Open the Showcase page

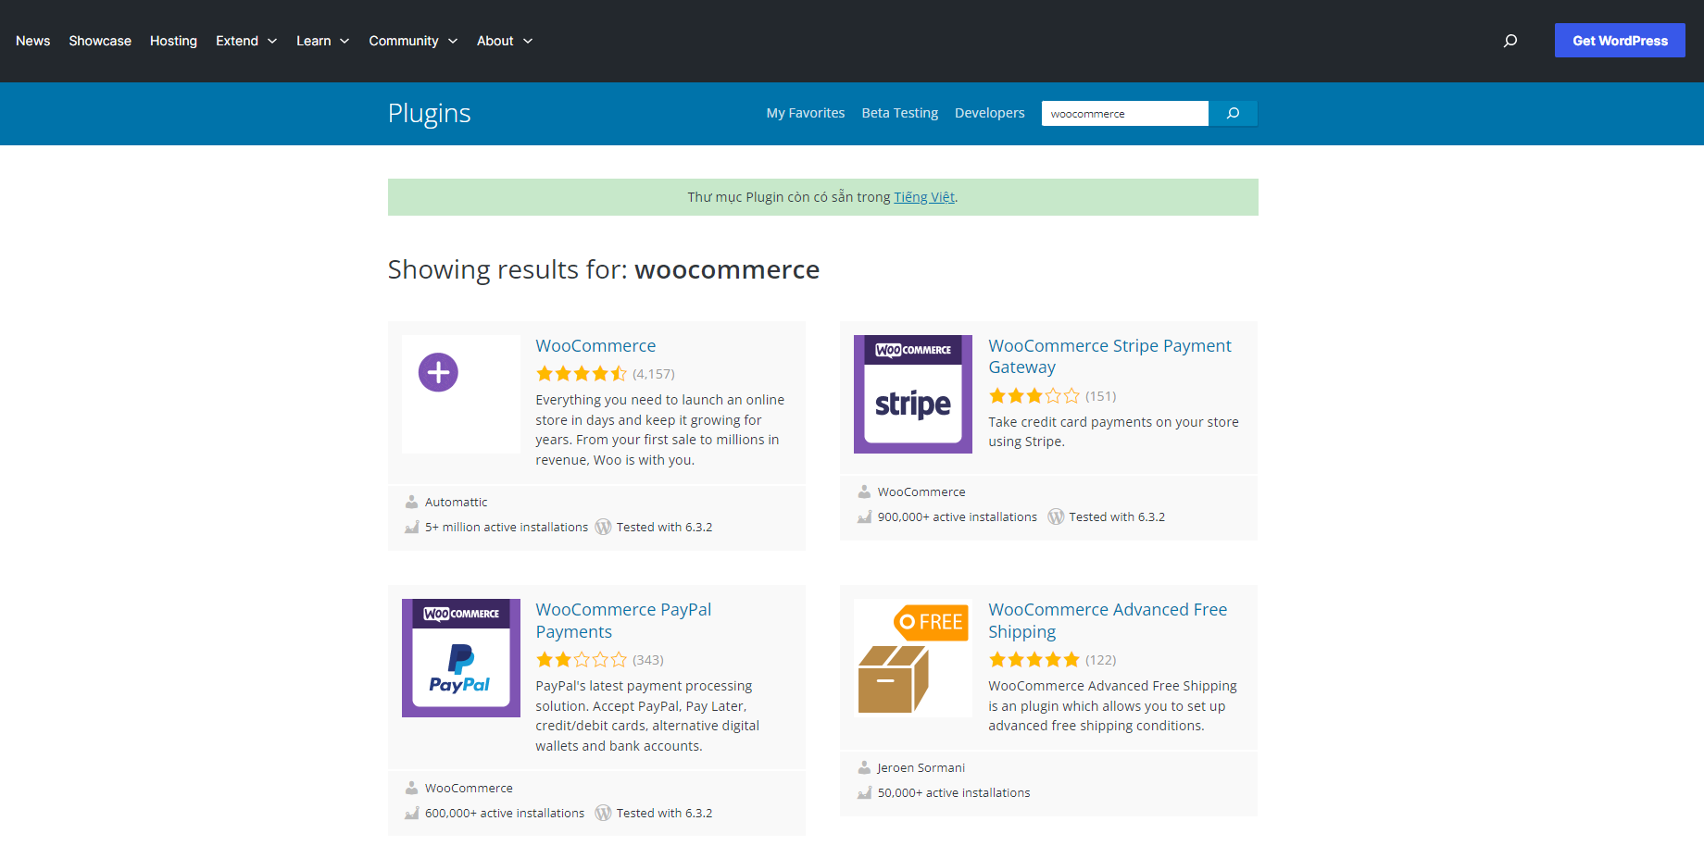(100, 41)
